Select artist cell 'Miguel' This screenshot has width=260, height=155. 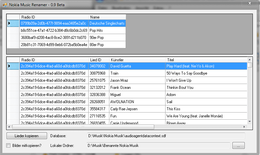point(137,95)
